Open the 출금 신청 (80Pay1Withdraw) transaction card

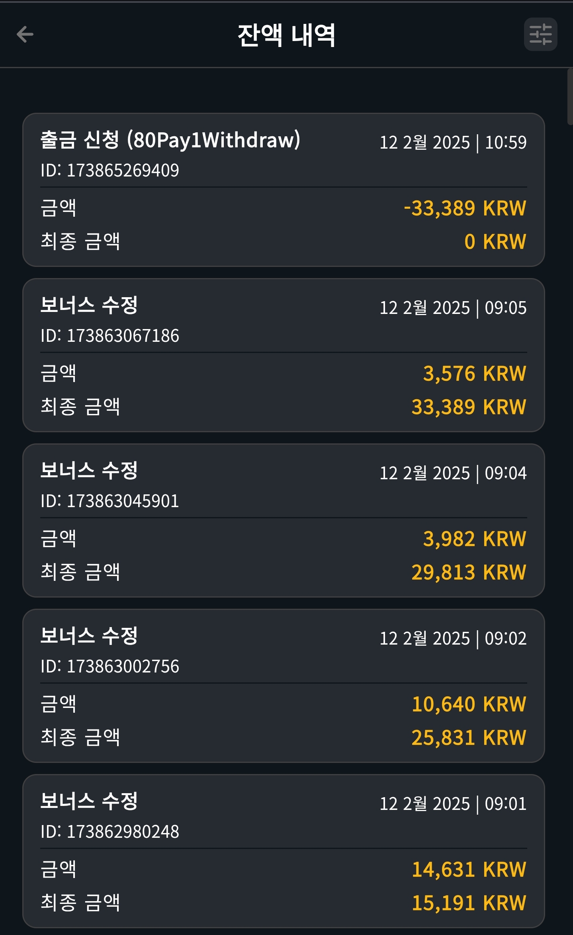pyautogui.click(x=284, y=190)
